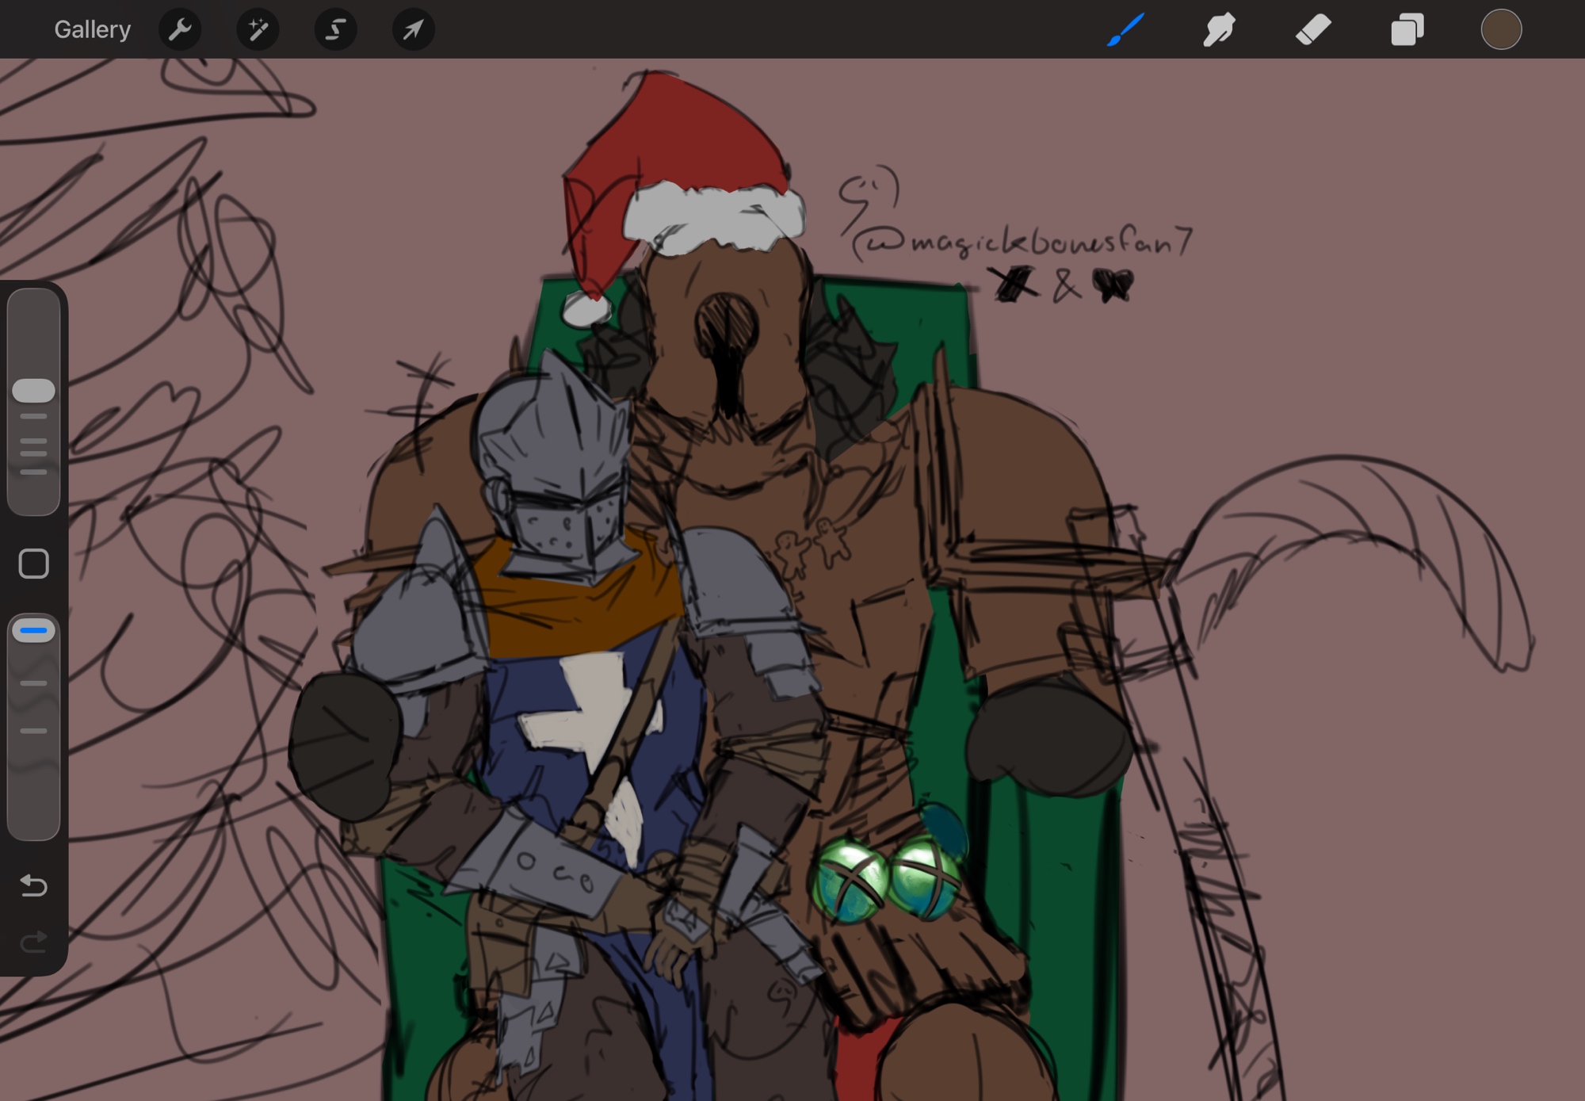Open the Gallery view
1585x1101 pixels.
[92, 30]
